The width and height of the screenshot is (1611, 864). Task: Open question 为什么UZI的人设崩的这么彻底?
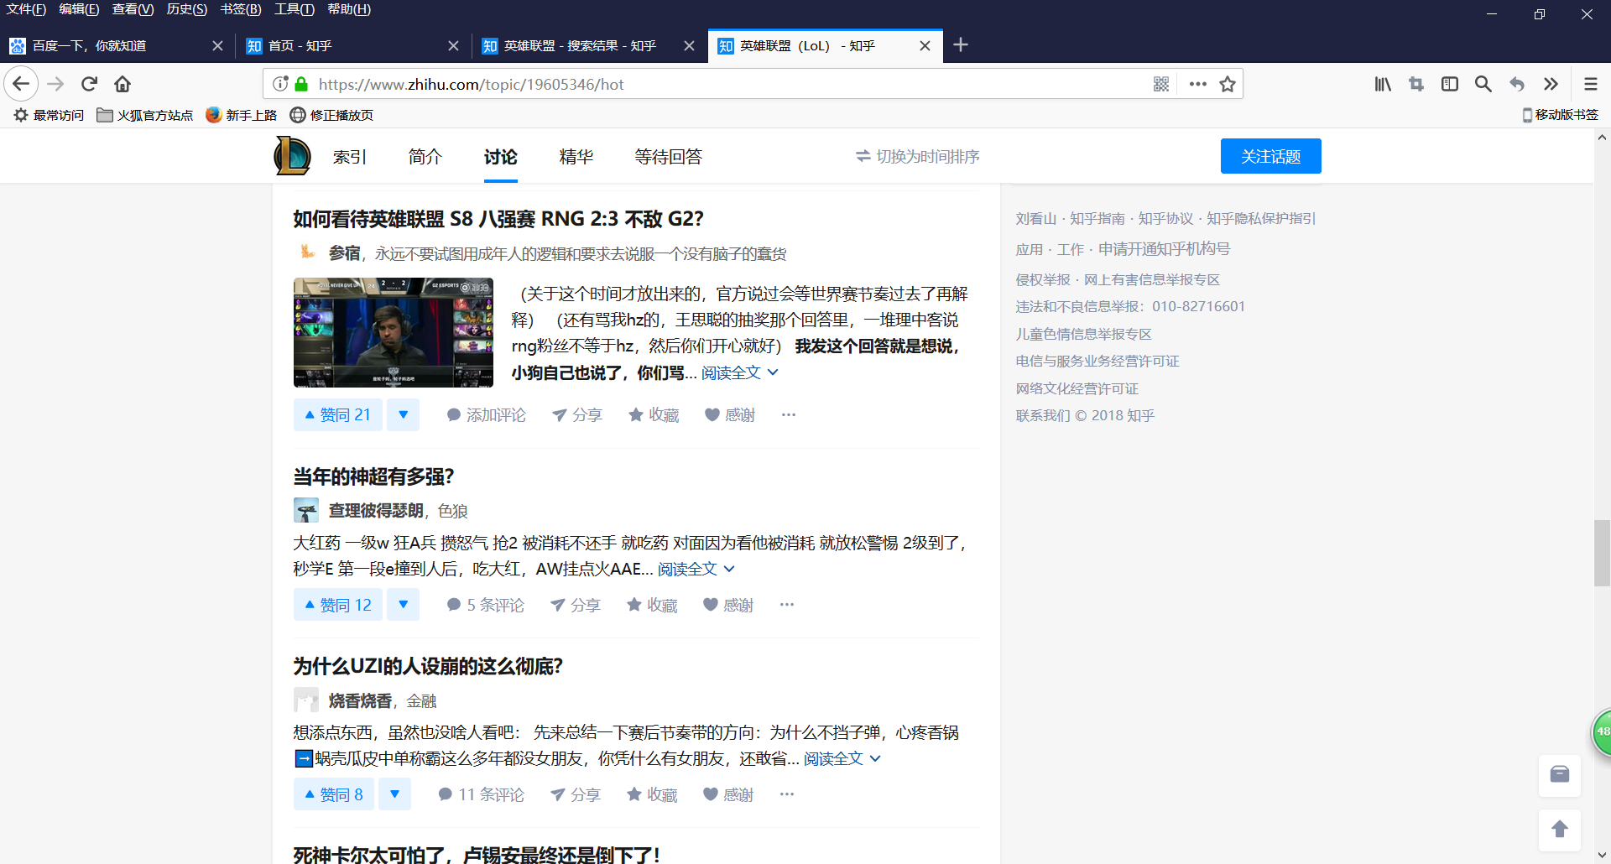pos(428,666)
